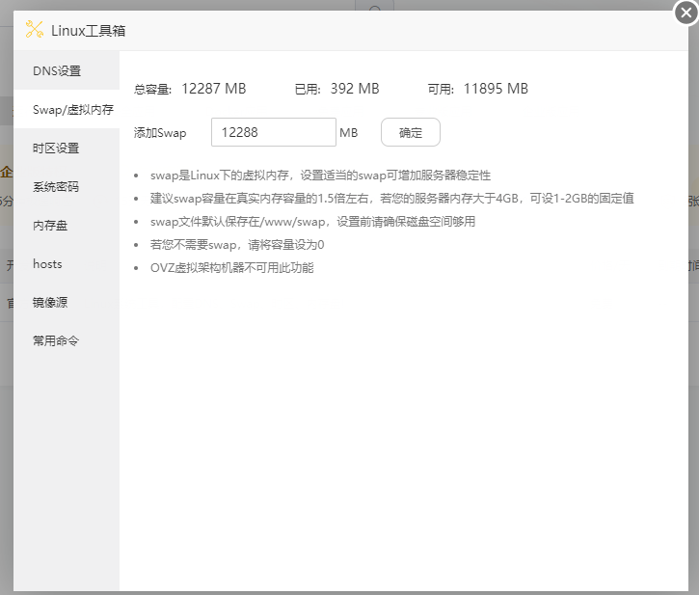Click the tip 若您不需要swap

tap(237, 245)
